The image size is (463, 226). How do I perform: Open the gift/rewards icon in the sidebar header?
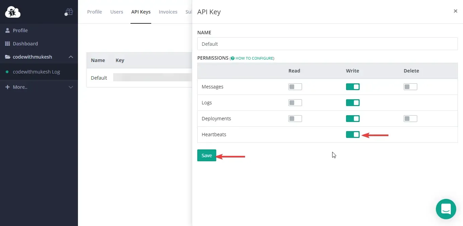(69, 11)
